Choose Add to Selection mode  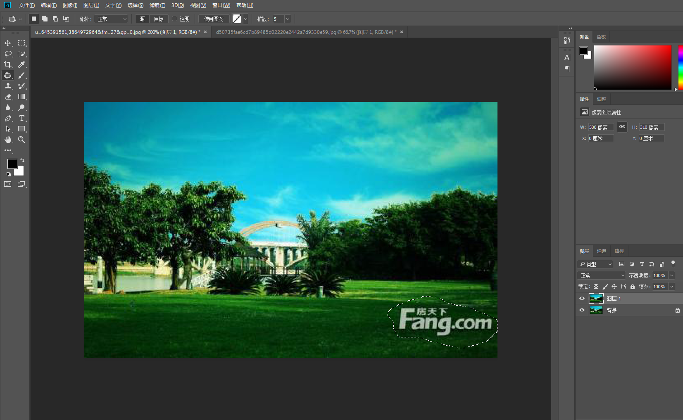click(45, 19)
